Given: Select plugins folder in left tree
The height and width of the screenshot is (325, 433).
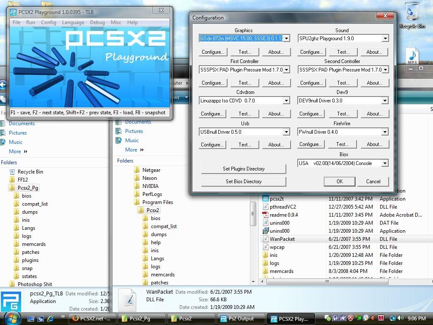Looking at the screenshot, I should coord(30,260).
